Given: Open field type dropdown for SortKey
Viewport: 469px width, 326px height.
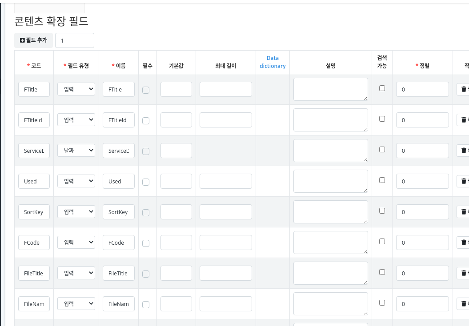Looking at the screenshot, I should [76, 212].
